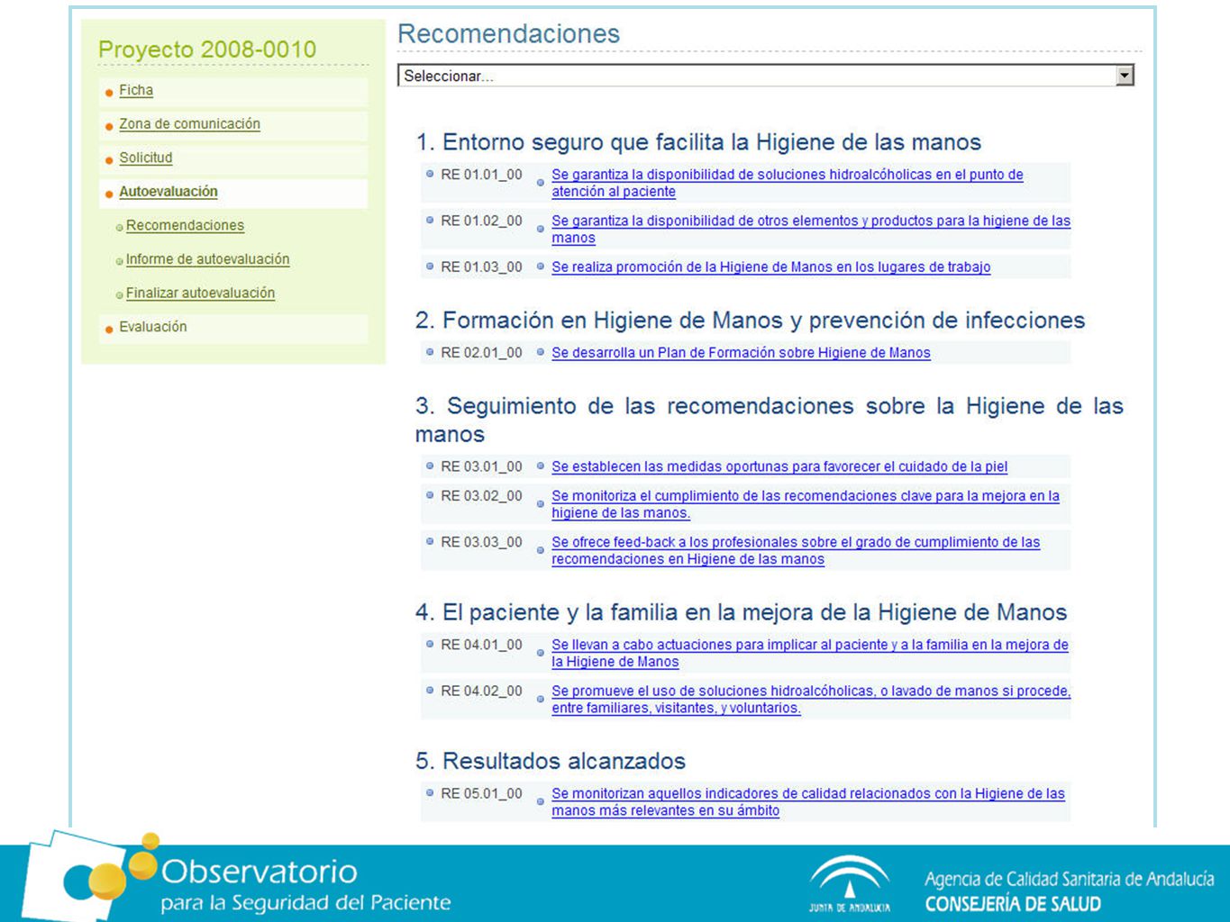
Task: Open the Solicitud menu item
Action: pos(145,158)
